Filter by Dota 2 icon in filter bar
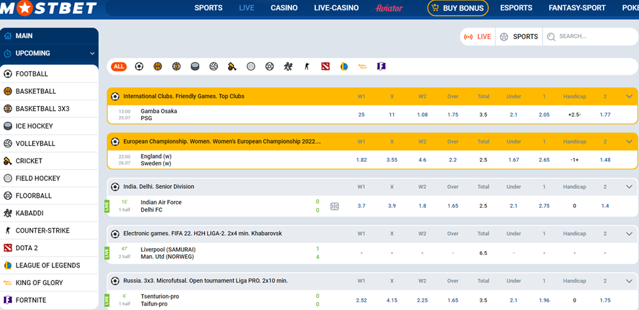This screenshot has height=310, width=639. click(325, 66)
